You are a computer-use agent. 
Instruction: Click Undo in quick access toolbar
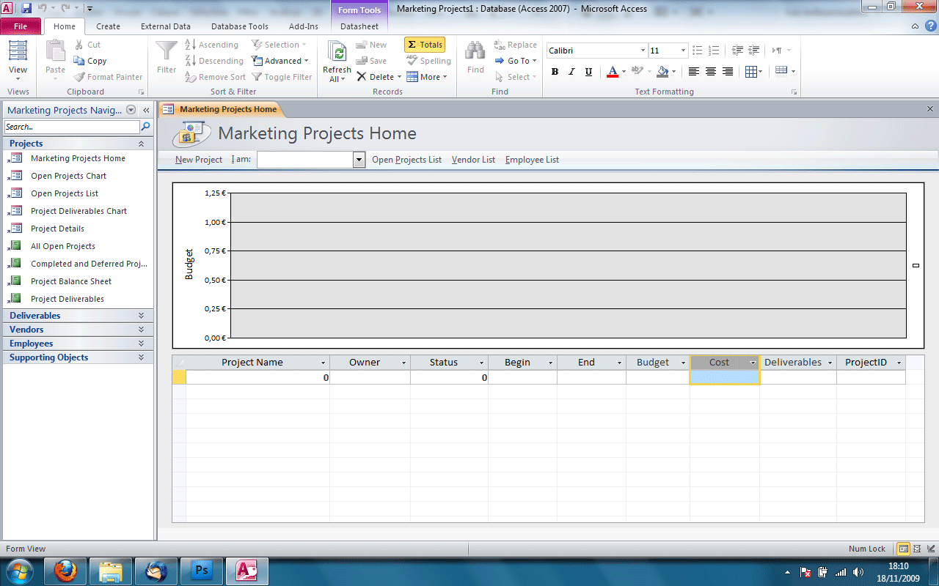tap(43, 9)
